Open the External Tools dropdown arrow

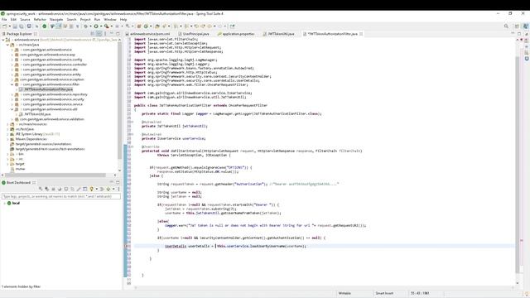click(112, 26)
